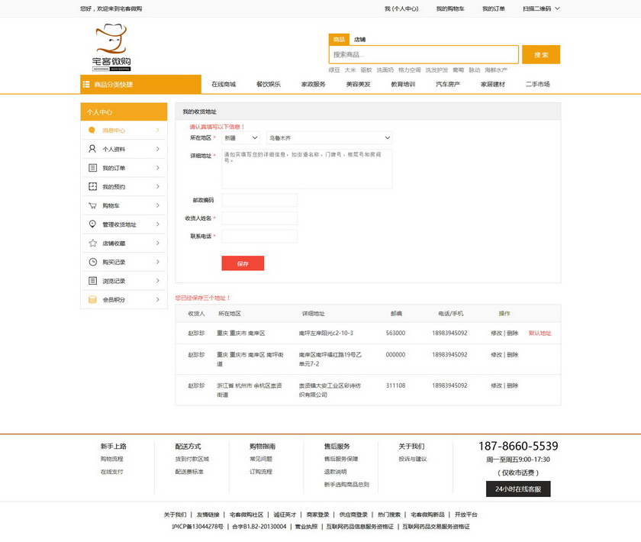Click 删除 for the 311108 address row
Image resolution: width=641 pixels, height=542 pixels.
click(x=513, y=386)
